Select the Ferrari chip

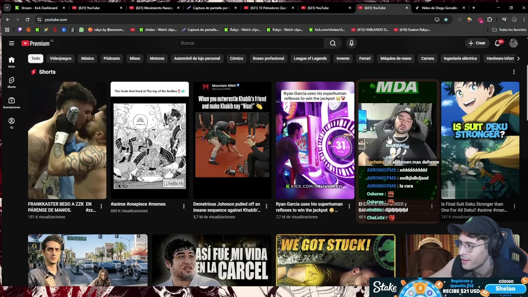365,58
